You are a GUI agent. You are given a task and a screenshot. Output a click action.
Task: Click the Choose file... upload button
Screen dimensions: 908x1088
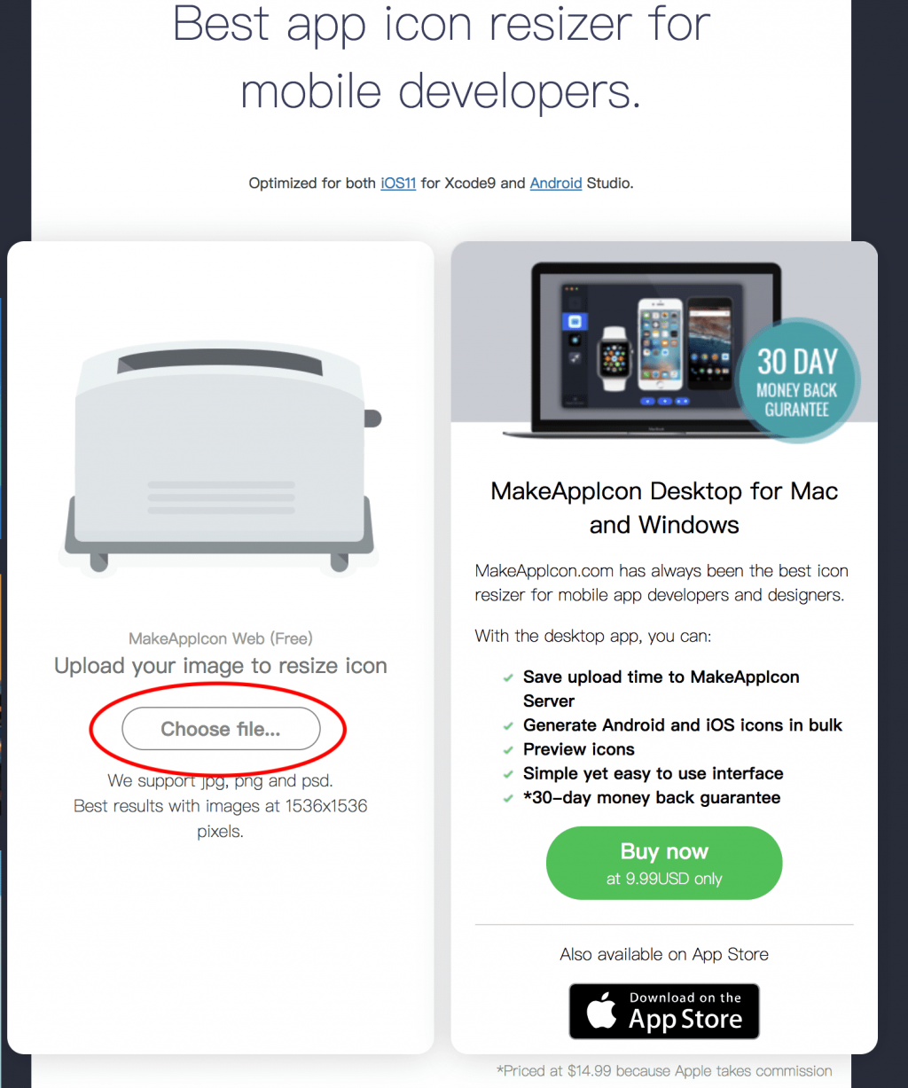221,729
